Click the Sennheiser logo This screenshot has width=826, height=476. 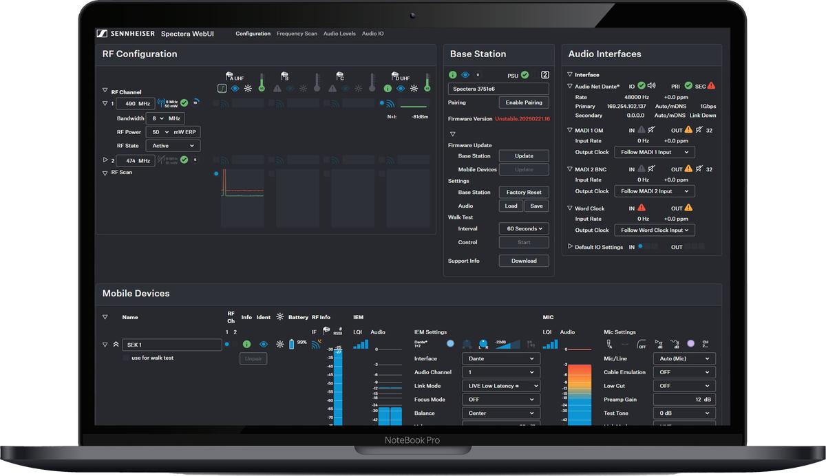tap(126, 34)
